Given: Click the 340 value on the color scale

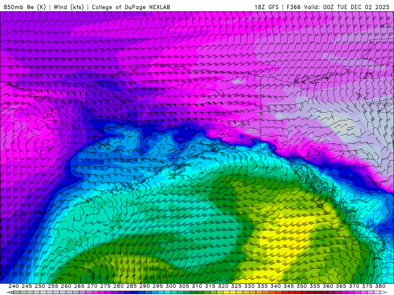Looking at the screenshot, I should 275,286.
